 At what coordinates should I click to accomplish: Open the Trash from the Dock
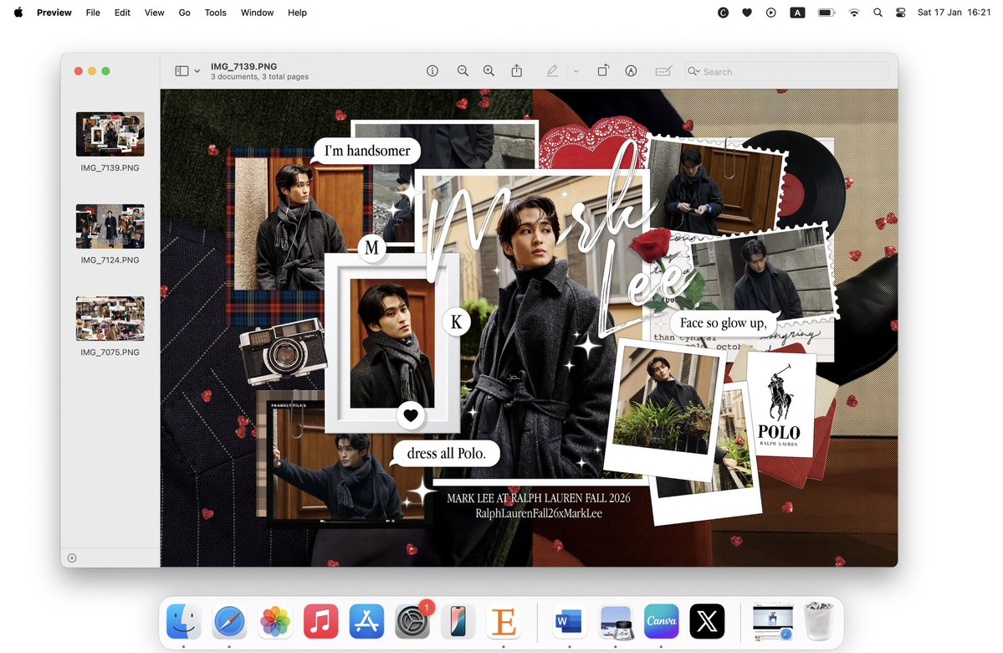(819, 621)
